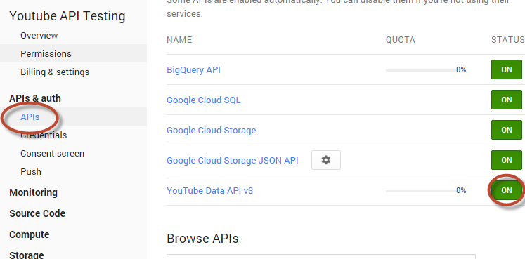
Task: Expand the Compute section
Action: pyautogui.click(x=29, y=234)
